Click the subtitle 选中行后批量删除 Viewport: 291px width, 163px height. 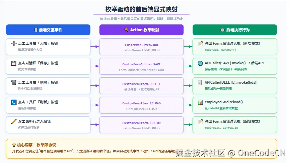30,89
